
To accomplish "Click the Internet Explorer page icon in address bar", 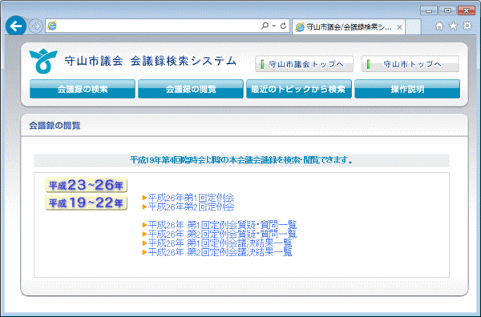I will (52, 26).
